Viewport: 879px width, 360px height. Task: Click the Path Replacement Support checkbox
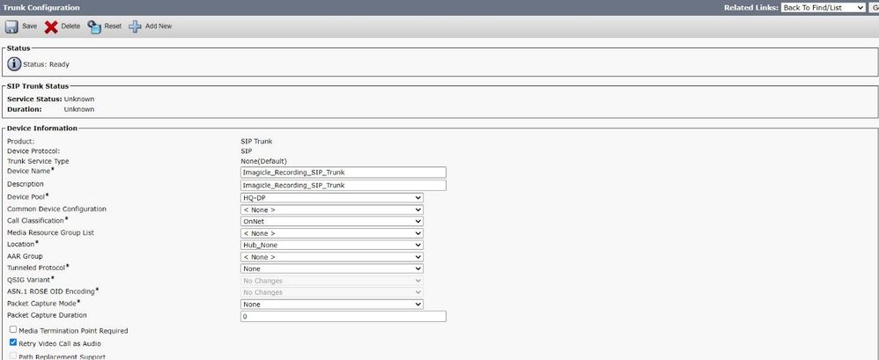(x=13, y=356)
